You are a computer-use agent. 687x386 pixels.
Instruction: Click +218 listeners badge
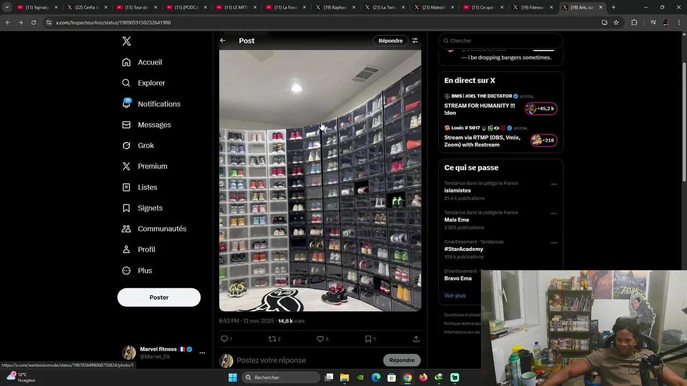pyautogui.click(x=544, y=140)
